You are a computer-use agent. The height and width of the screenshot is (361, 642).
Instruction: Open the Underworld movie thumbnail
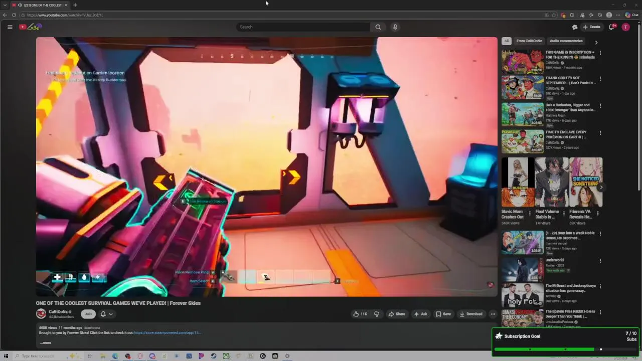point(522,269)
